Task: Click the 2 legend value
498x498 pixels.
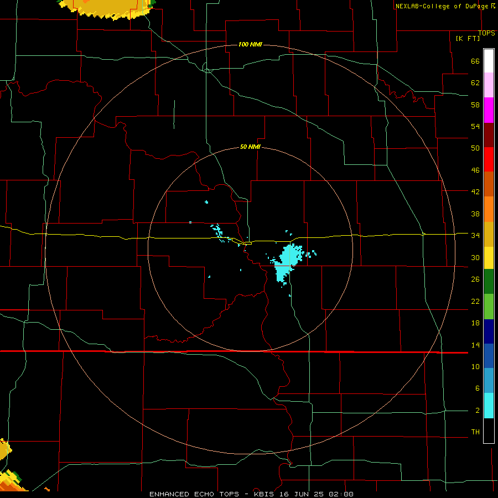Action: 477,410
